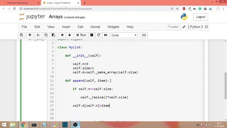
Task: Click the page vertical scrollbar thumb
Action: [226, 86]
